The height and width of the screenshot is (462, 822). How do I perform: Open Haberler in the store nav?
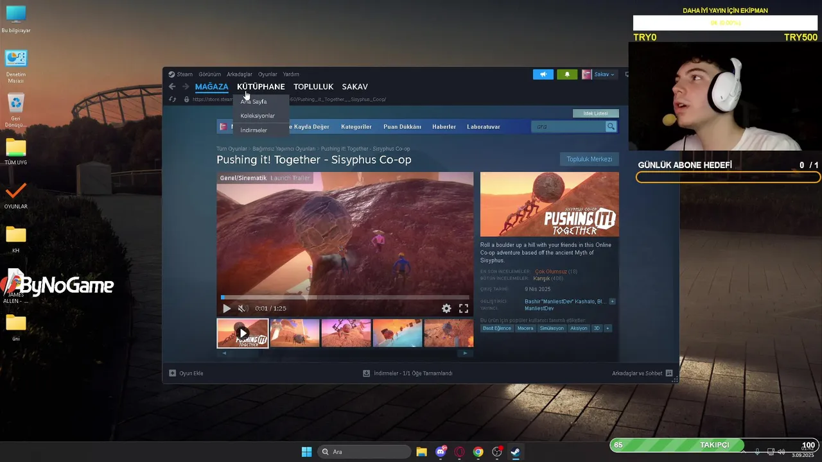444,127
